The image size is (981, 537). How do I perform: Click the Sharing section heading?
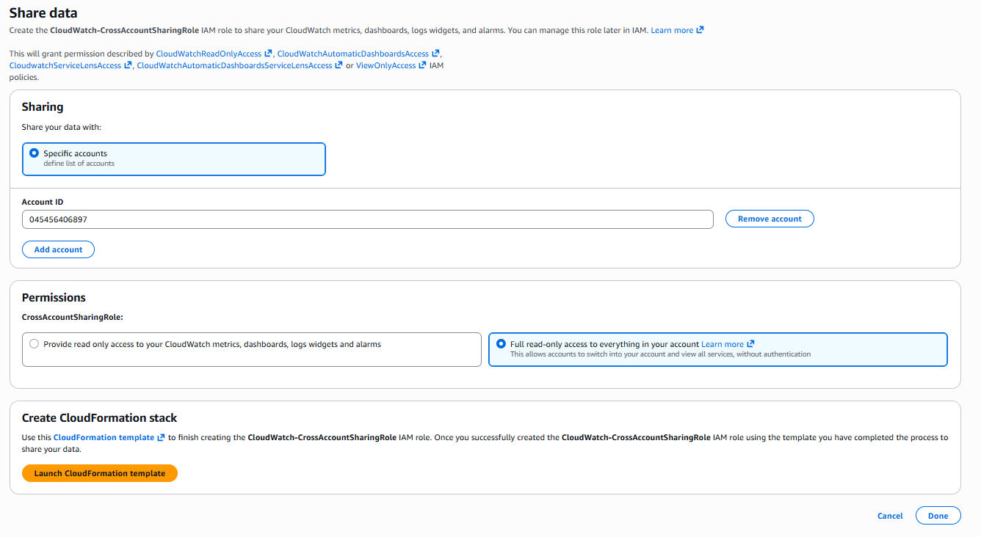[x=43, y=107]
